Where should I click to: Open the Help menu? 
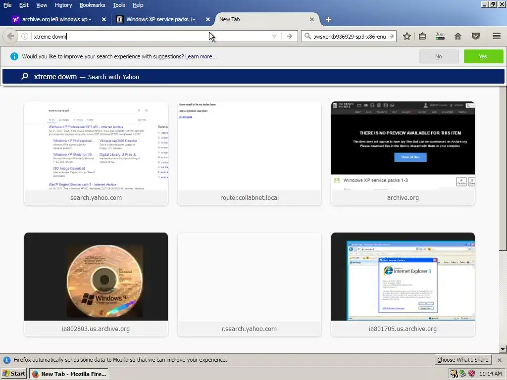click(138, 5)
